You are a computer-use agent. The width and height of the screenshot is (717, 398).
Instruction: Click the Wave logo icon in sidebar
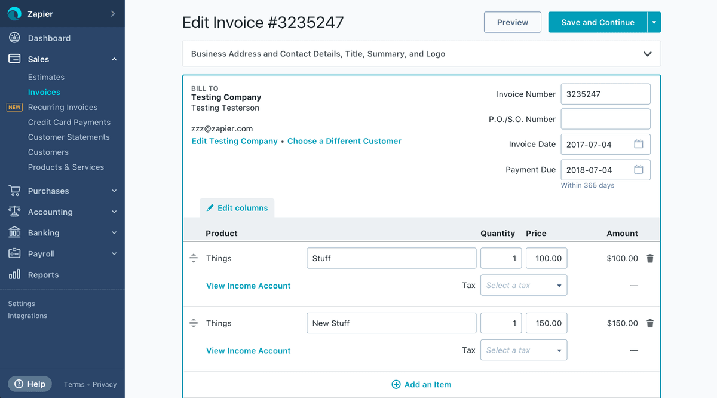[x=14, y=14]
